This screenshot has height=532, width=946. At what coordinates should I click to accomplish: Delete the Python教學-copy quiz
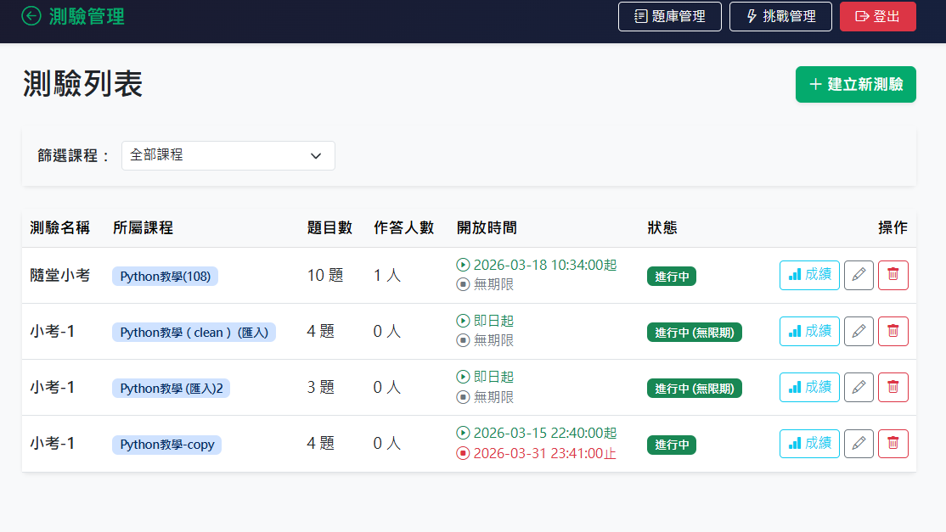(893, 444)
